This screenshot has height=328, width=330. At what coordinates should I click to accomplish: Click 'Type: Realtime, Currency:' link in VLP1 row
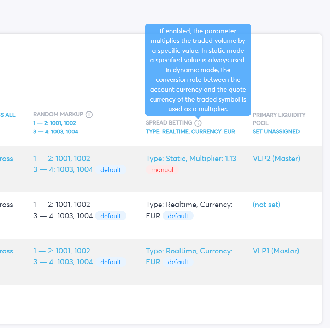[189, 251]
